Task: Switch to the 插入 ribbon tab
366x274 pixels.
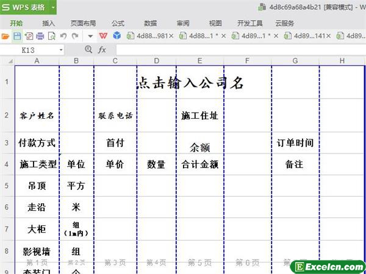Action: [x=49, y=23]
